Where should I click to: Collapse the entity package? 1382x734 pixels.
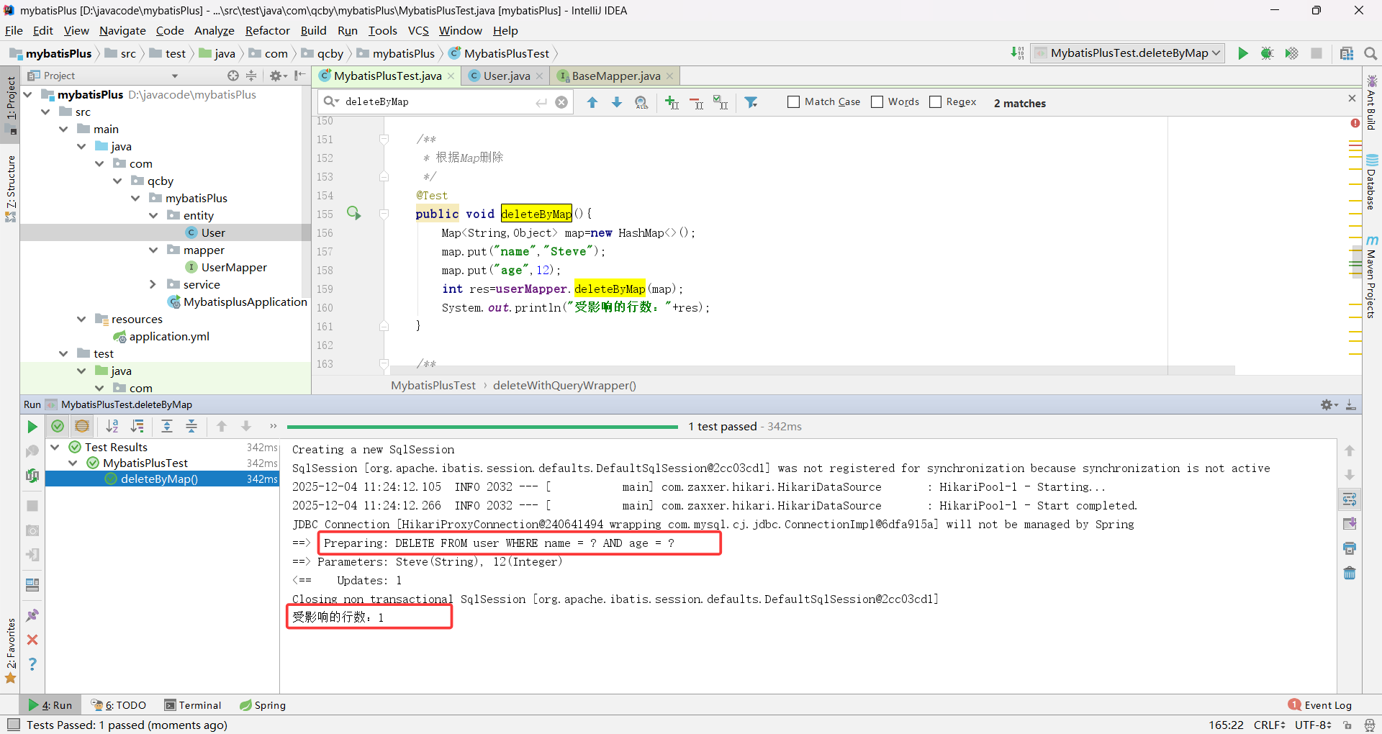153,215
